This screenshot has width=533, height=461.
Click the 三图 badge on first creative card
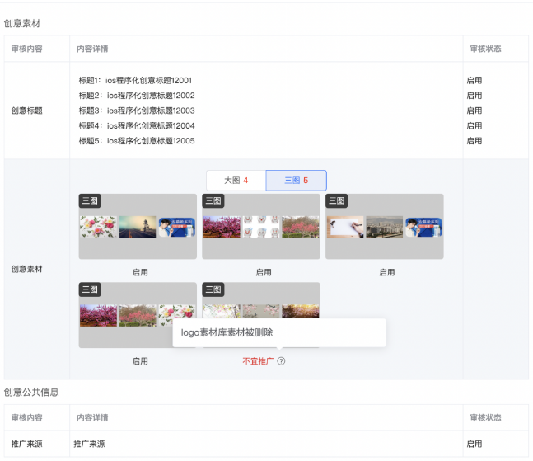point(89,200)
